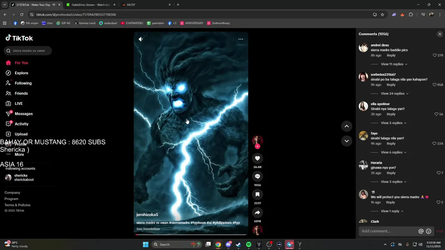Open the video three-dot options menu
The image size is (445, 250).
241,39
